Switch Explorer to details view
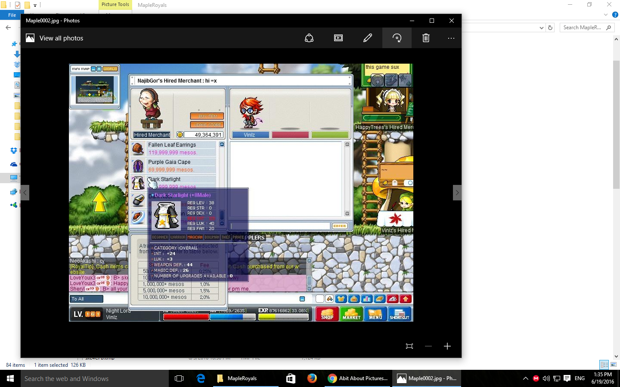This screenshot has height=387, width=620. coord(604,365)
